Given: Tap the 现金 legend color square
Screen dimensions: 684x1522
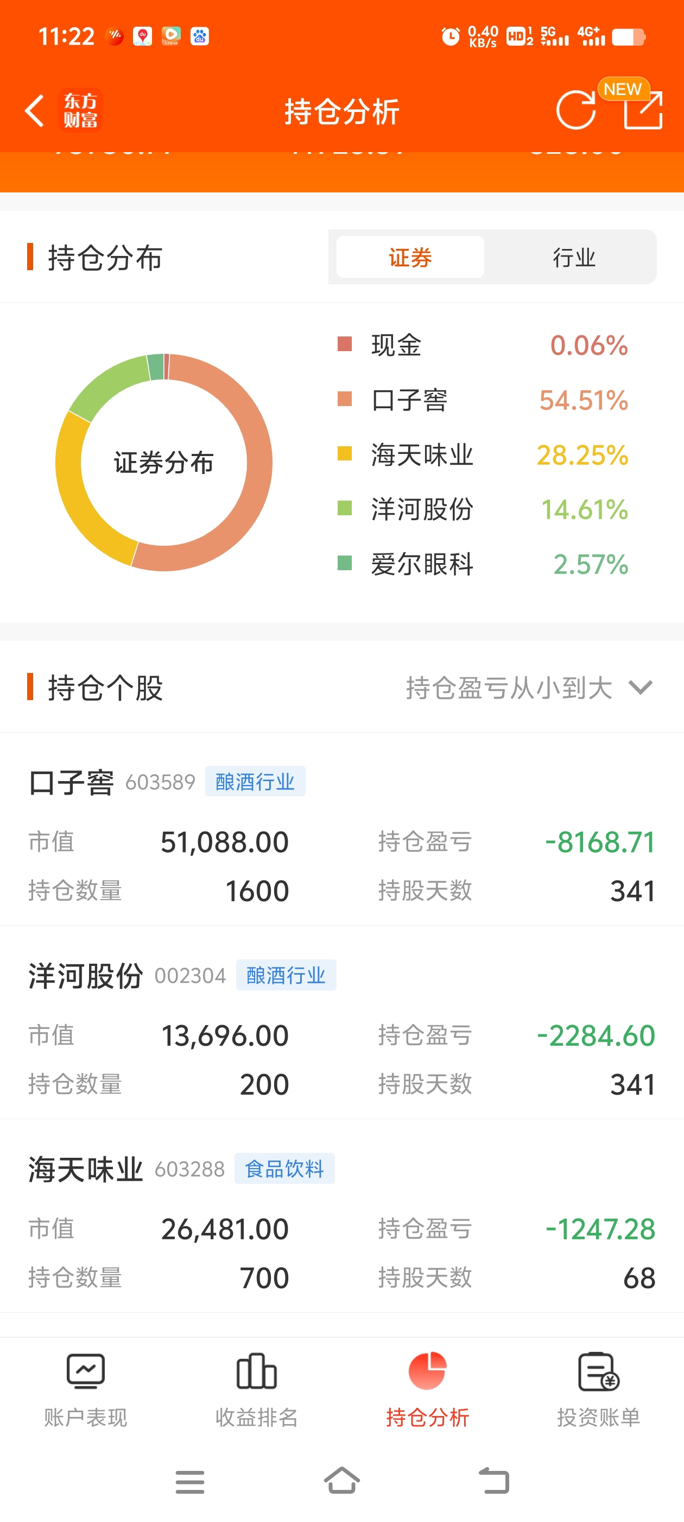Looking at the screenshot, I should [x=345, y=345].
